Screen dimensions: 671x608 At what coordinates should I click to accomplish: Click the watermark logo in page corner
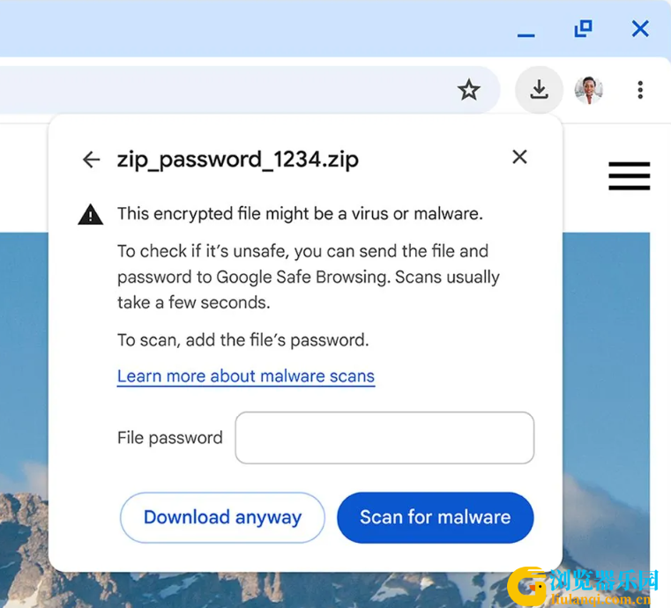click(x=583, y=586)
